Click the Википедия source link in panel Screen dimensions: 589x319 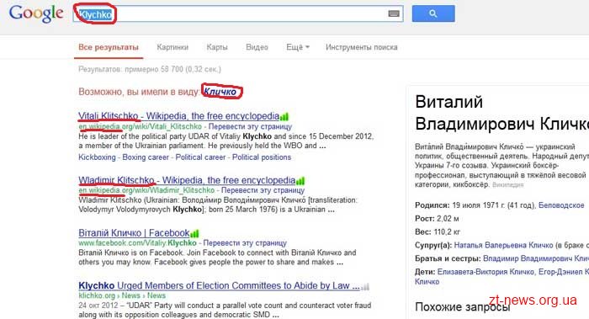tap(507, 185)
